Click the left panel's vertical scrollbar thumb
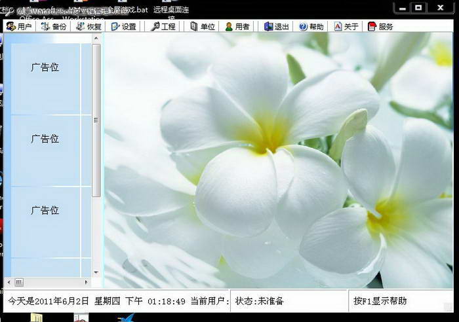This screenshot has height=322, width=459. [x=96, y=120]
